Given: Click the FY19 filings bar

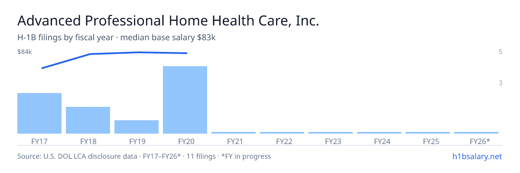Looking at the screenshot, I should tap(136, 127).
